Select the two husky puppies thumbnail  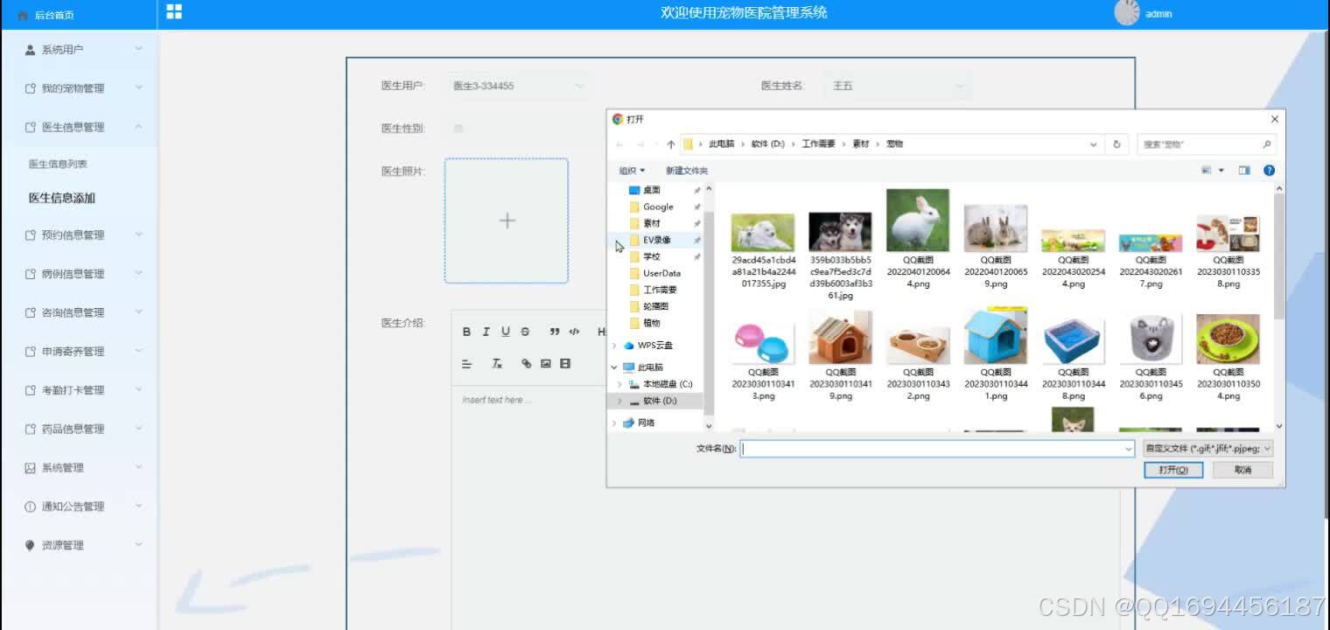click(x=840, y=232)
